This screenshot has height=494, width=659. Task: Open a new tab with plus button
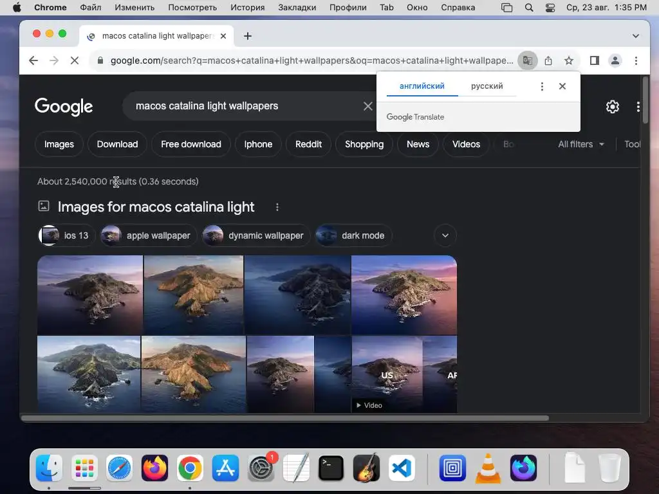tap(248, 36)
